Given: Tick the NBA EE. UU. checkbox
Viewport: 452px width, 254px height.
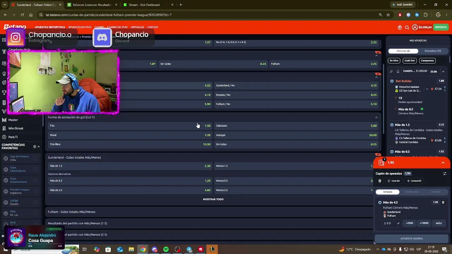Looking at the screenshot, I should (35, 213).
